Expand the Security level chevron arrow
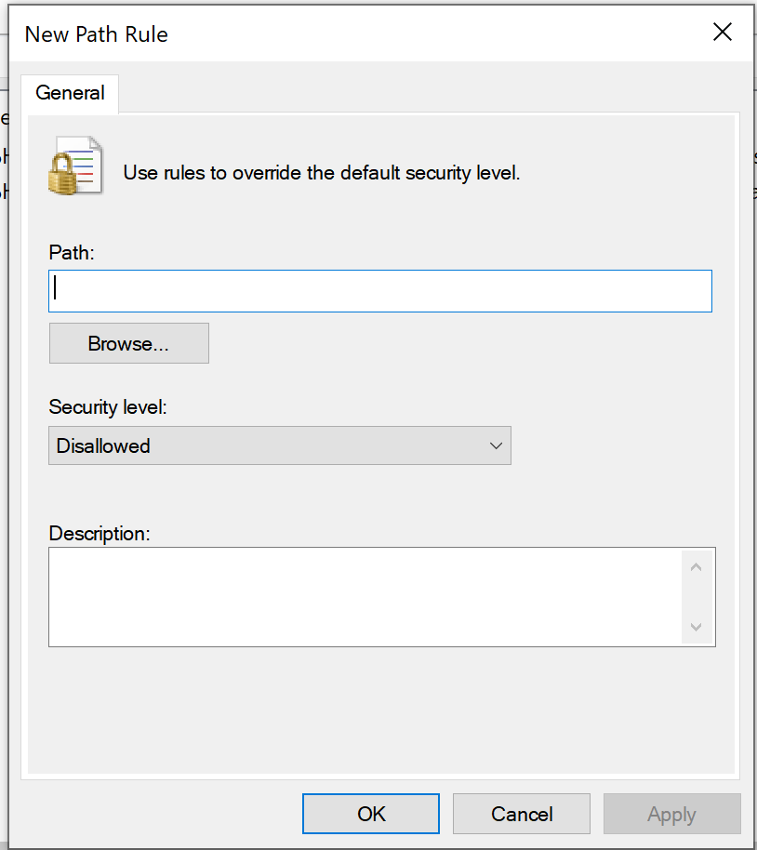The height and width of the screenshot is (850, 757). (x=496, y=446)
